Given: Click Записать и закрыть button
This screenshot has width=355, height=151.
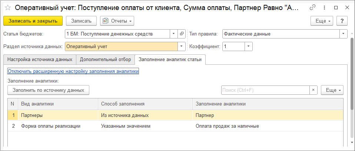Looking at the screenshot, I should [x=33, y=21].
